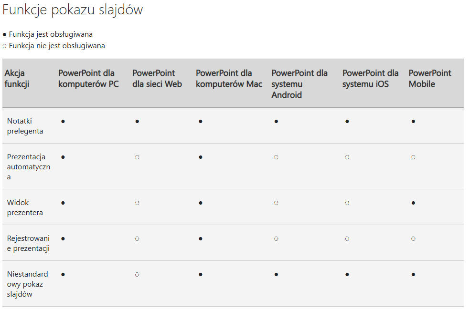Select the 'PowerPoint Mobile' column header

[x=430, y=78]
